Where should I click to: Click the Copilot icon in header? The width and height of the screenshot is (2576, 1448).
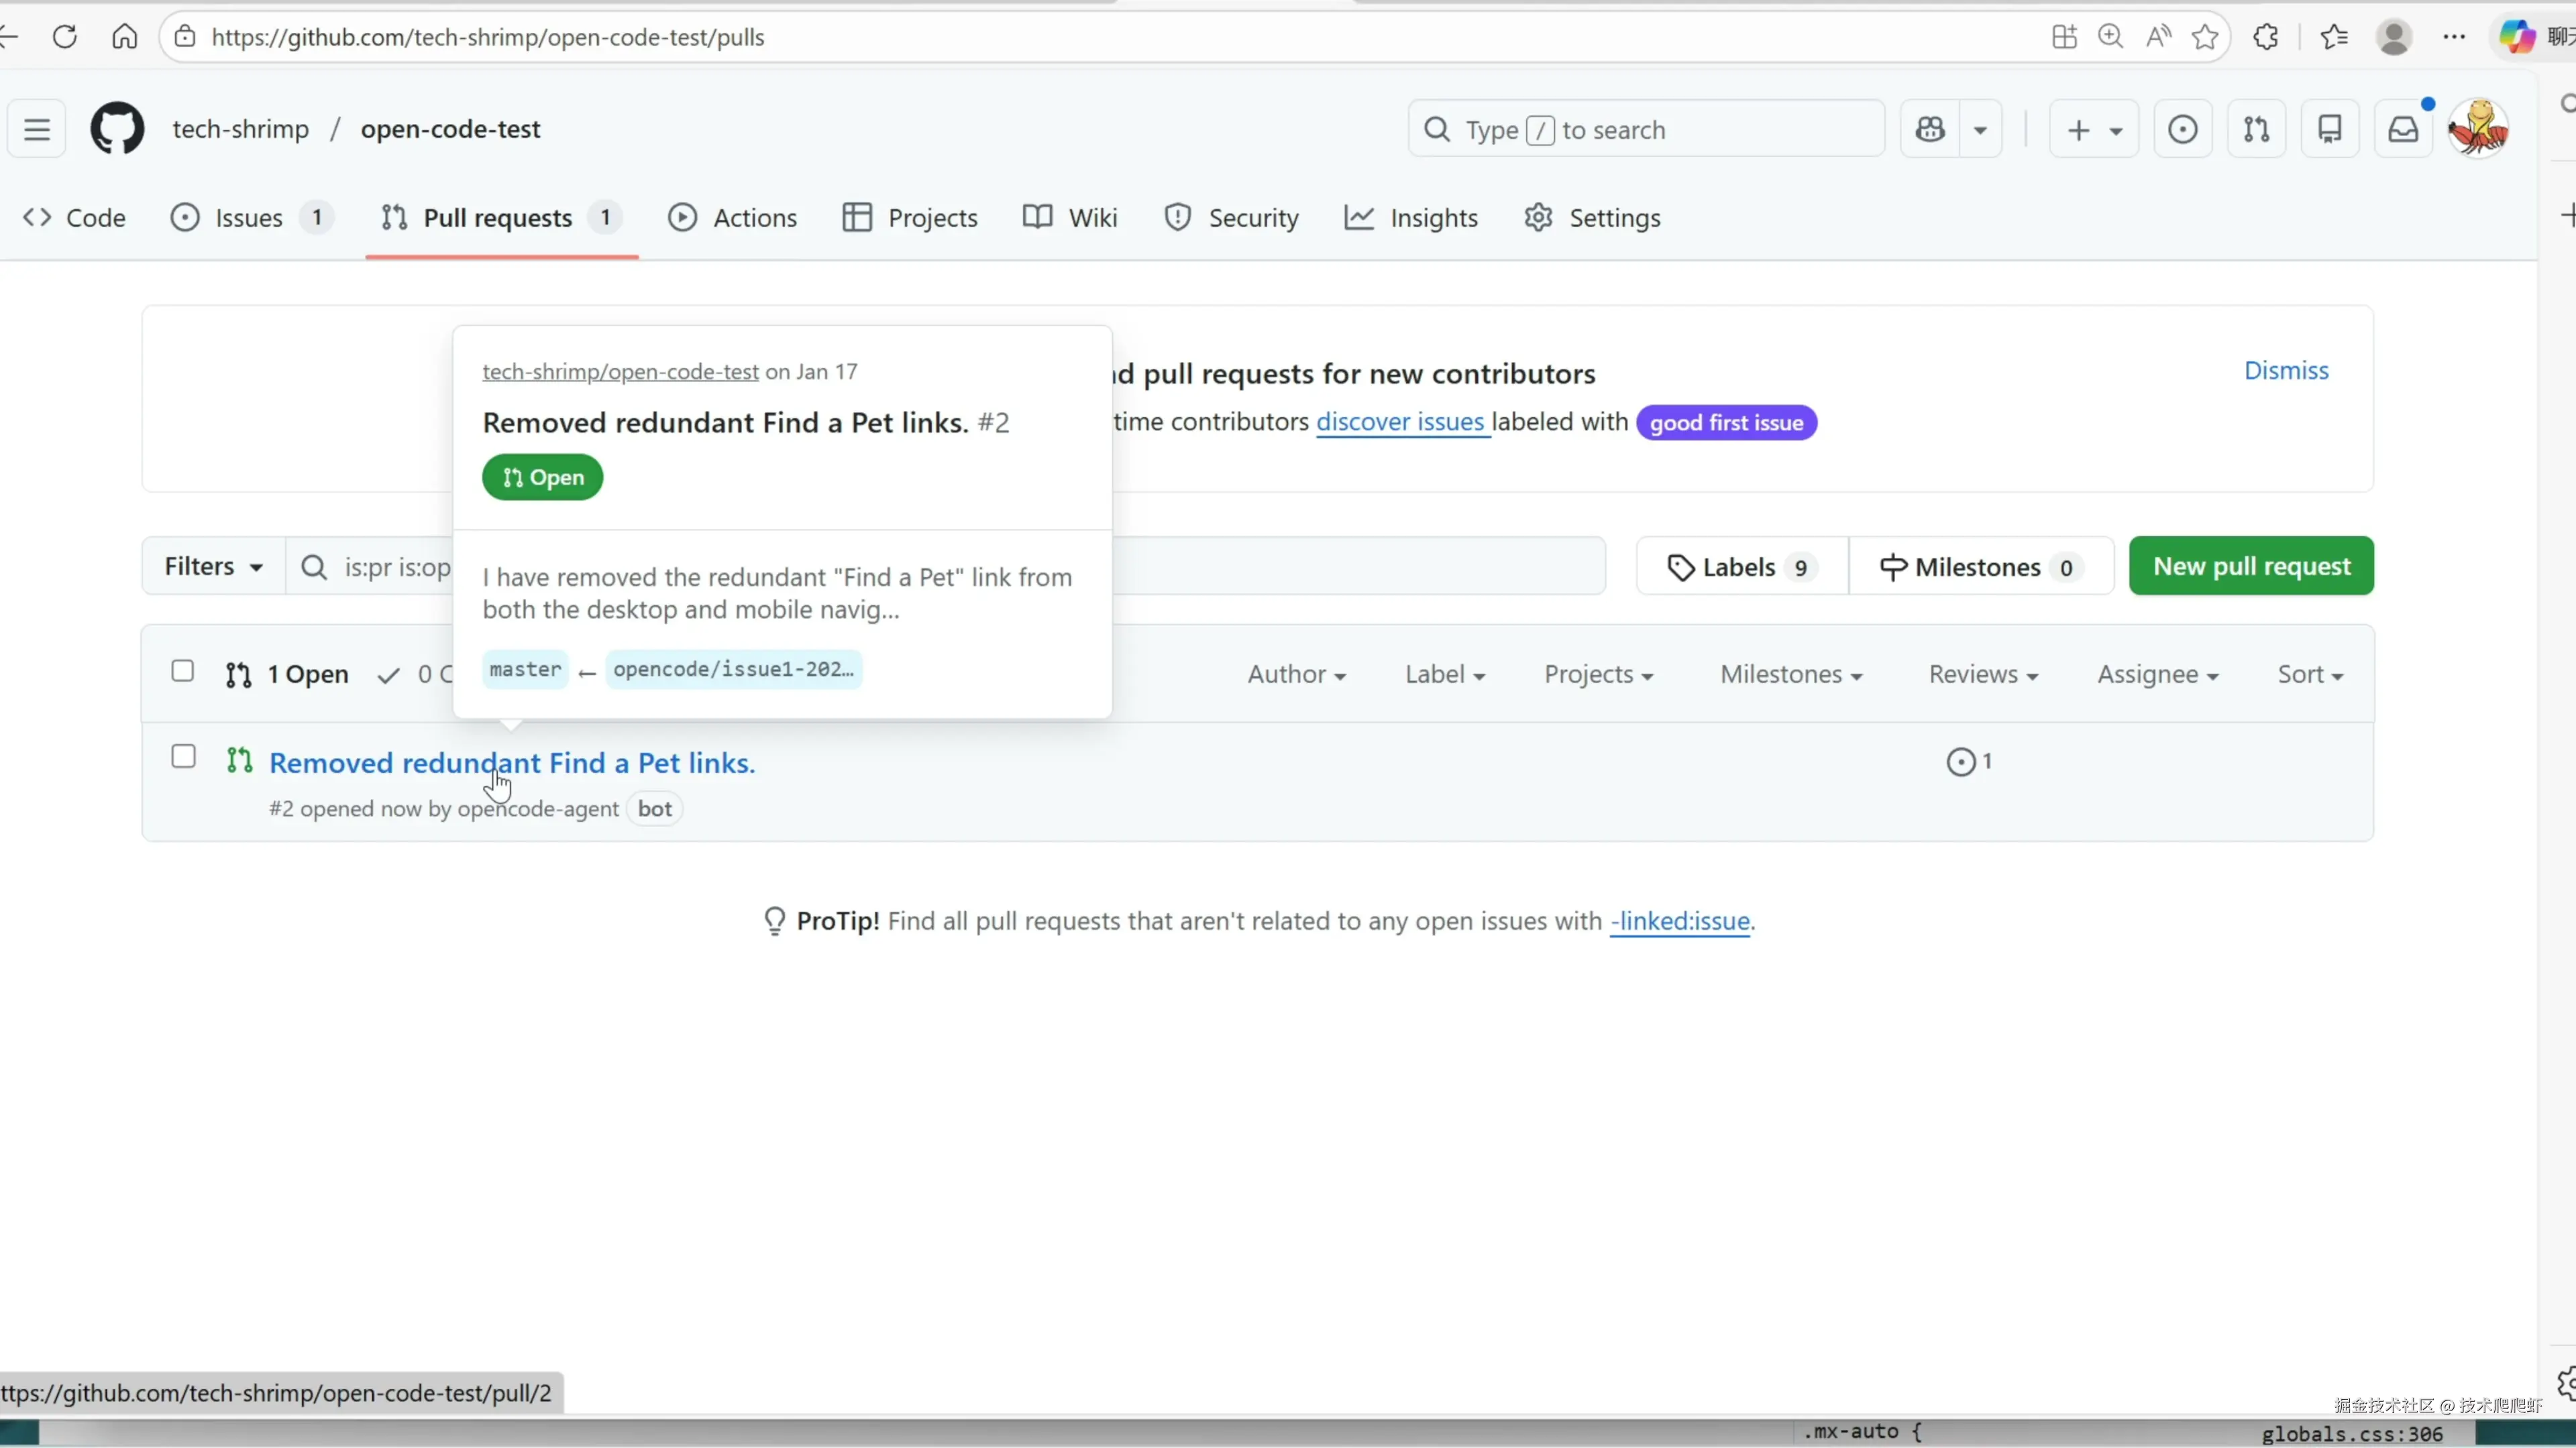(x=1930, y=129)
